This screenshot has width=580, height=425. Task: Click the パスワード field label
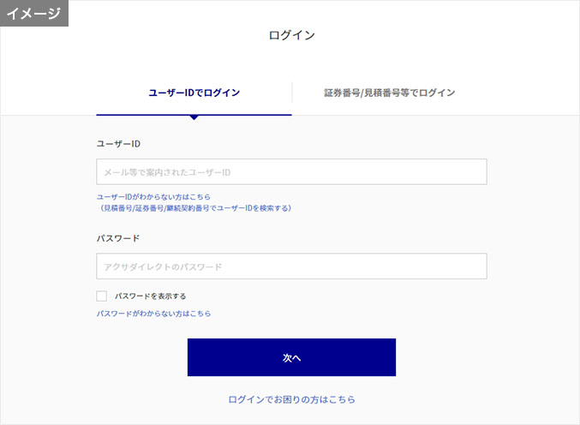tap(118, 238)
